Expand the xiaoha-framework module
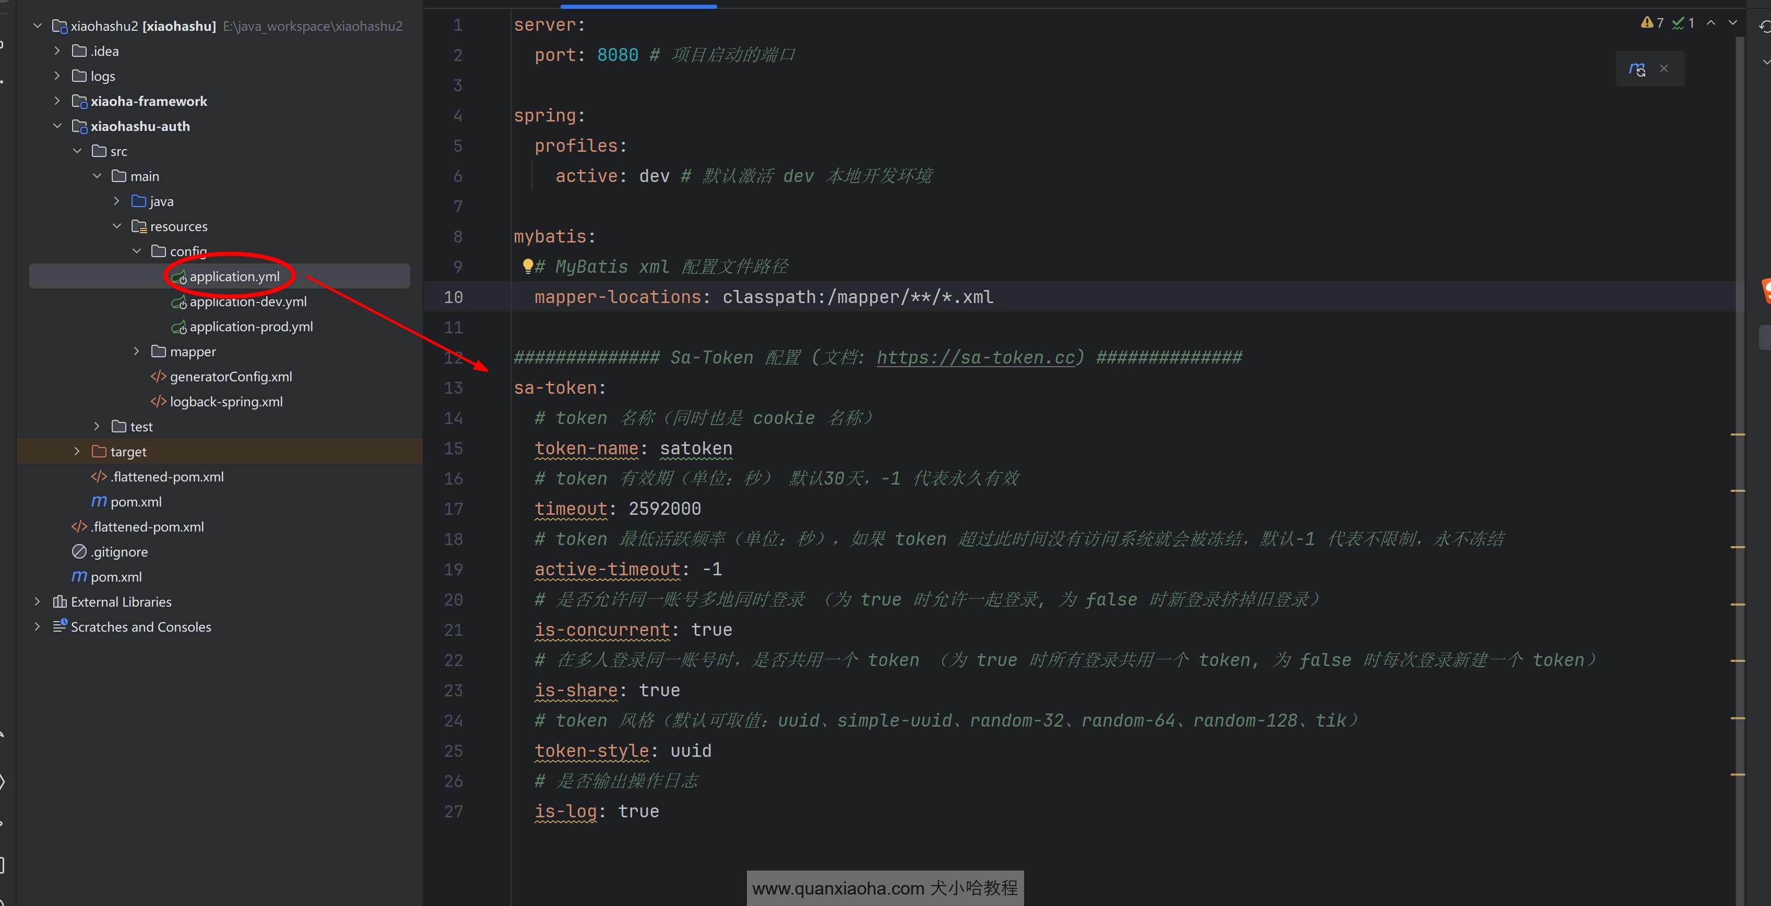The width and height of the screenshot is (1771, 906). pos(58,101)
